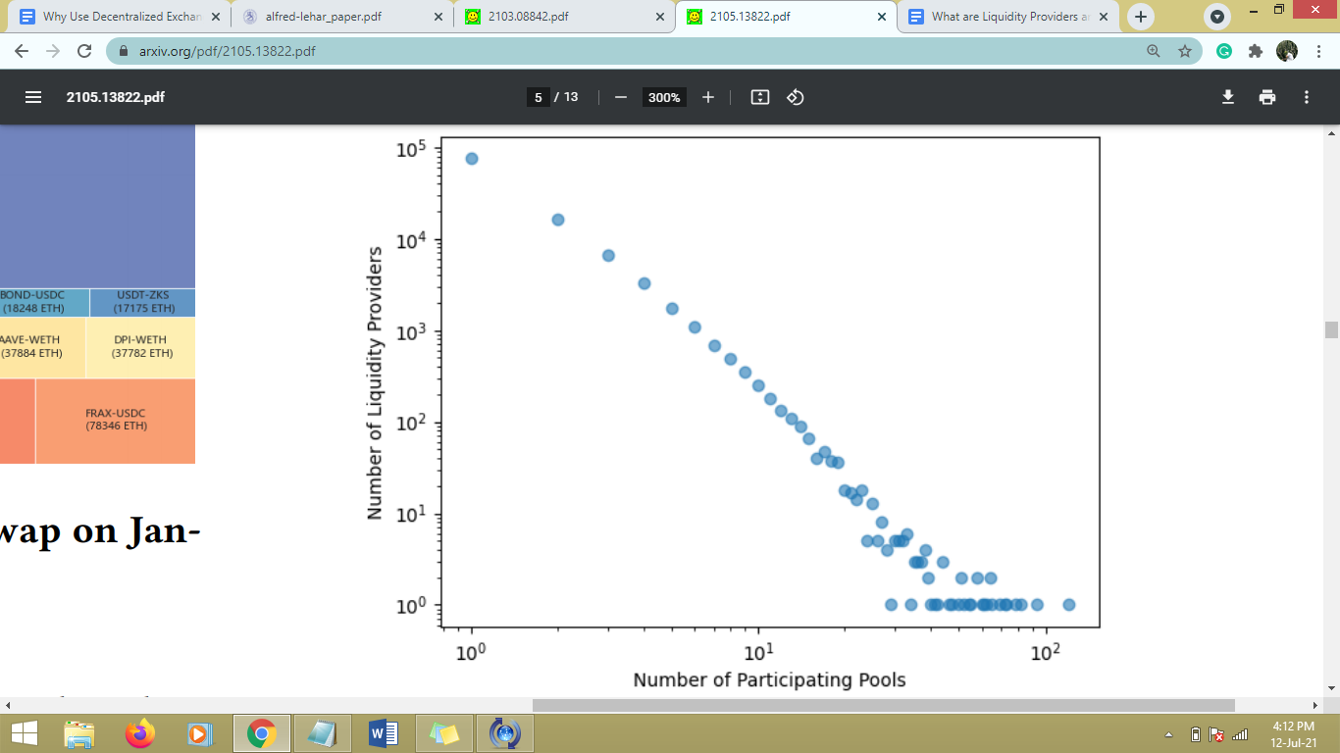This screenshot has width=1340, height=753.
Task: View site information via lock icon
Action: [124, 51]
